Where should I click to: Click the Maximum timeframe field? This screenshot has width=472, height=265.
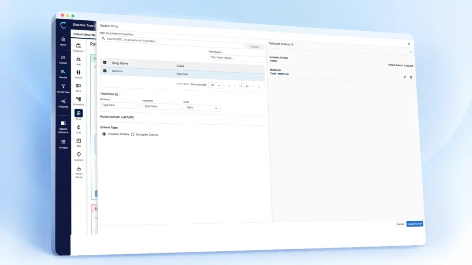click(x=161, y=106)
